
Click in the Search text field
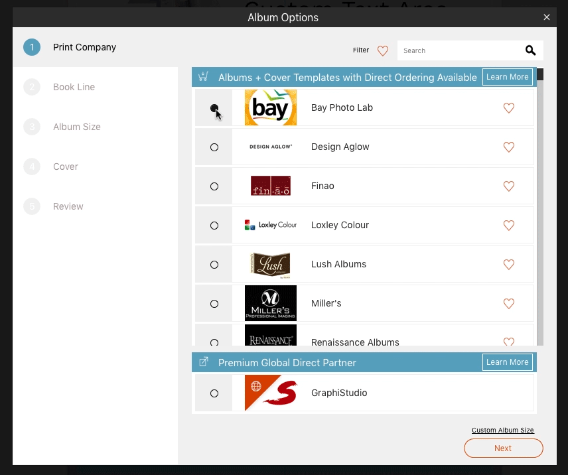[x=458, y=50]
